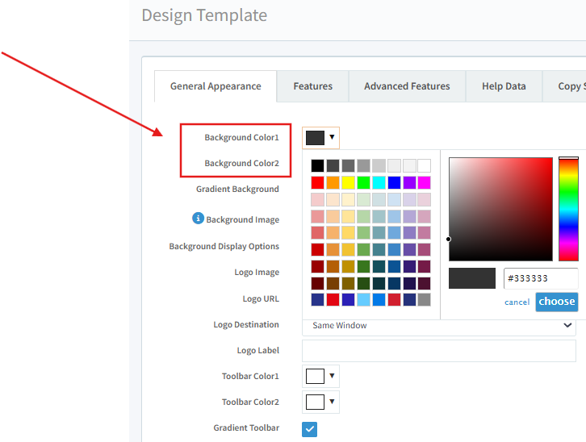Click in the #333333 hex input field
586x442 pixels.
pyautogui.click(x=540, y=279)
